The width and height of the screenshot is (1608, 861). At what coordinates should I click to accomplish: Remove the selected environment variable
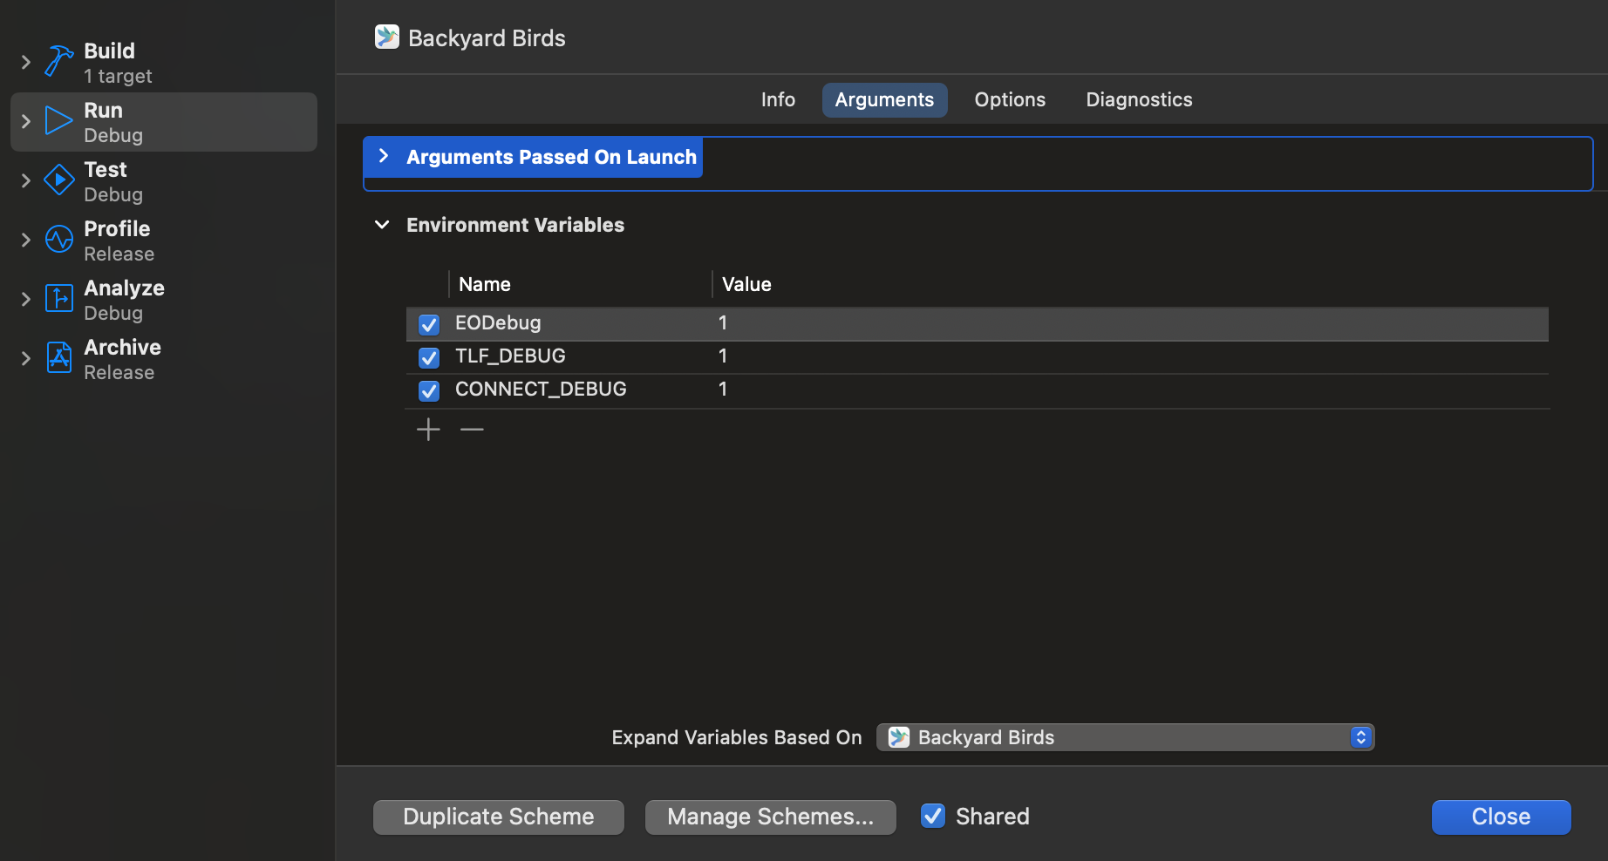tap(471, 429)
